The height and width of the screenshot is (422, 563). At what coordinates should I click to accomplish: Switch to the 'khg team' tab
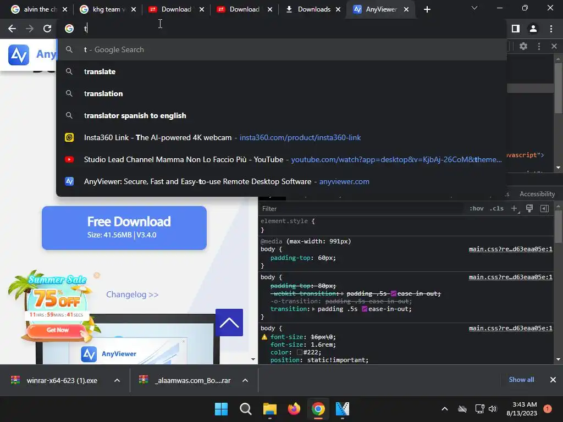point(104,9)
